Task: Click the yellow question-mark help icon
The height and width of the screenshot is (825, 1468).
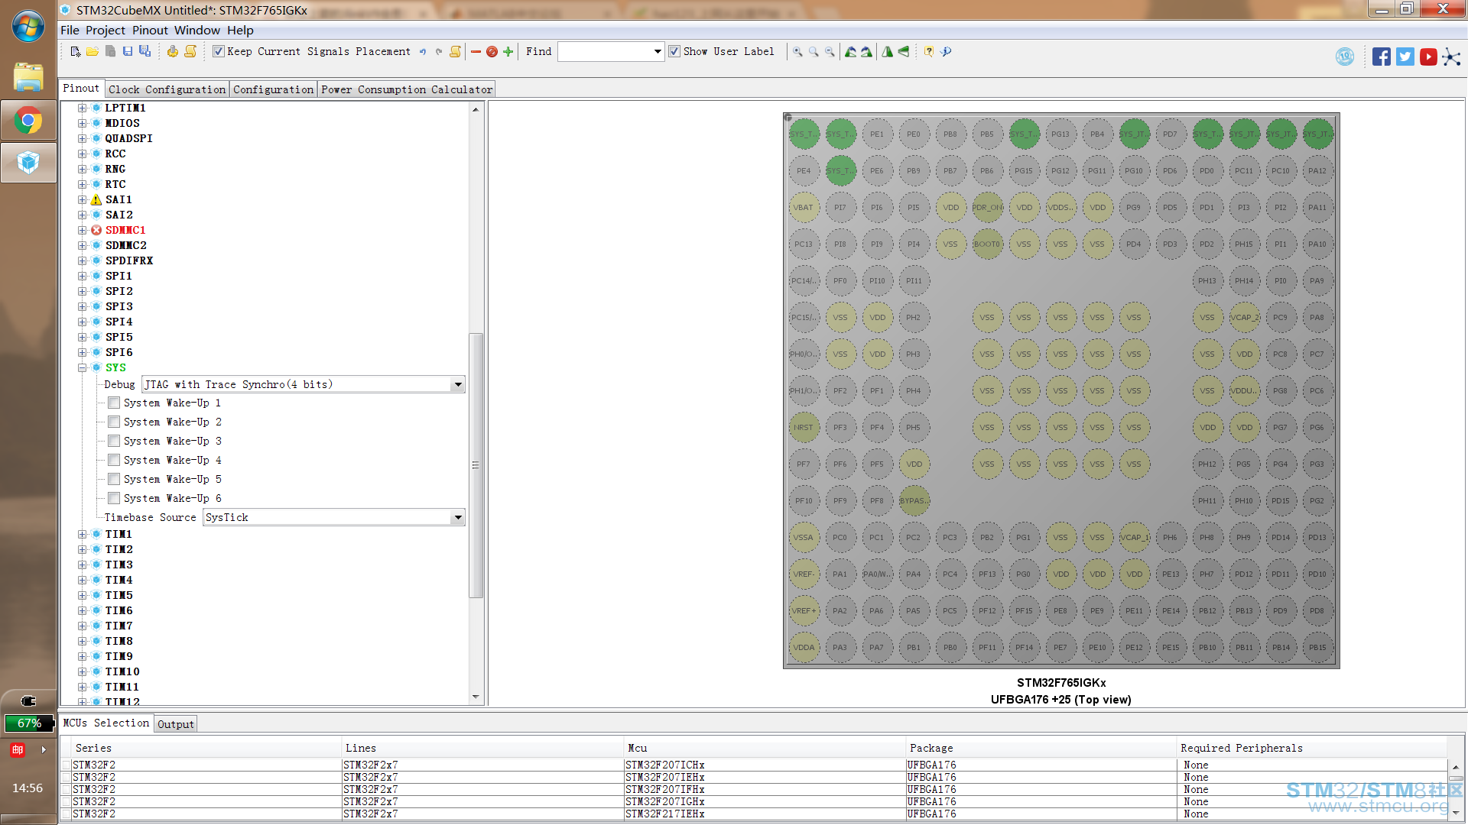Action: [929, 51]
